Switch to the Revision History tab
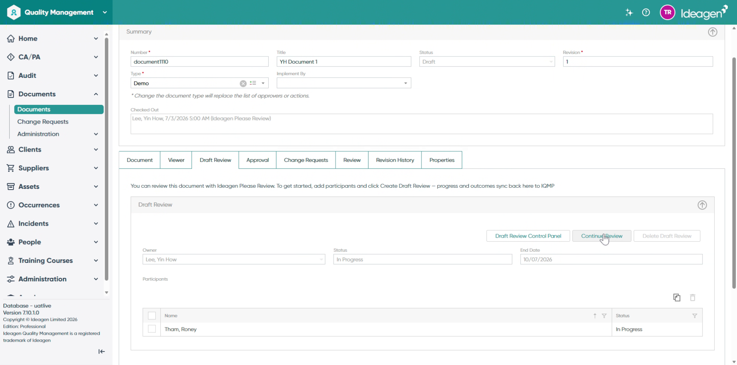 tap(395, 160)
